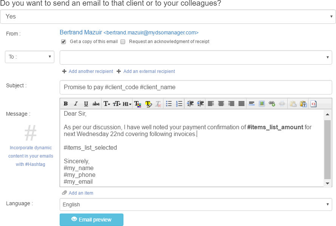336x226 pixels.
Task: Insert a numbered list
Action: tap(179, 104)
